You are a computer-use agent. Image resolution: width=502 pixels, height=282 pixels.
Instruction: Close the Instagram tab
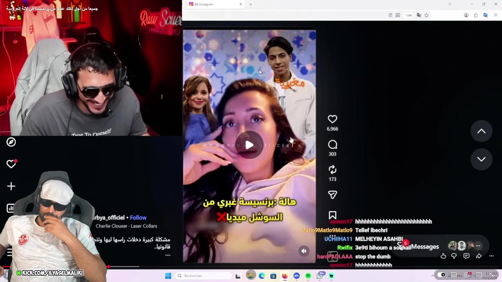pyautogui.click(x=241, y=4)
